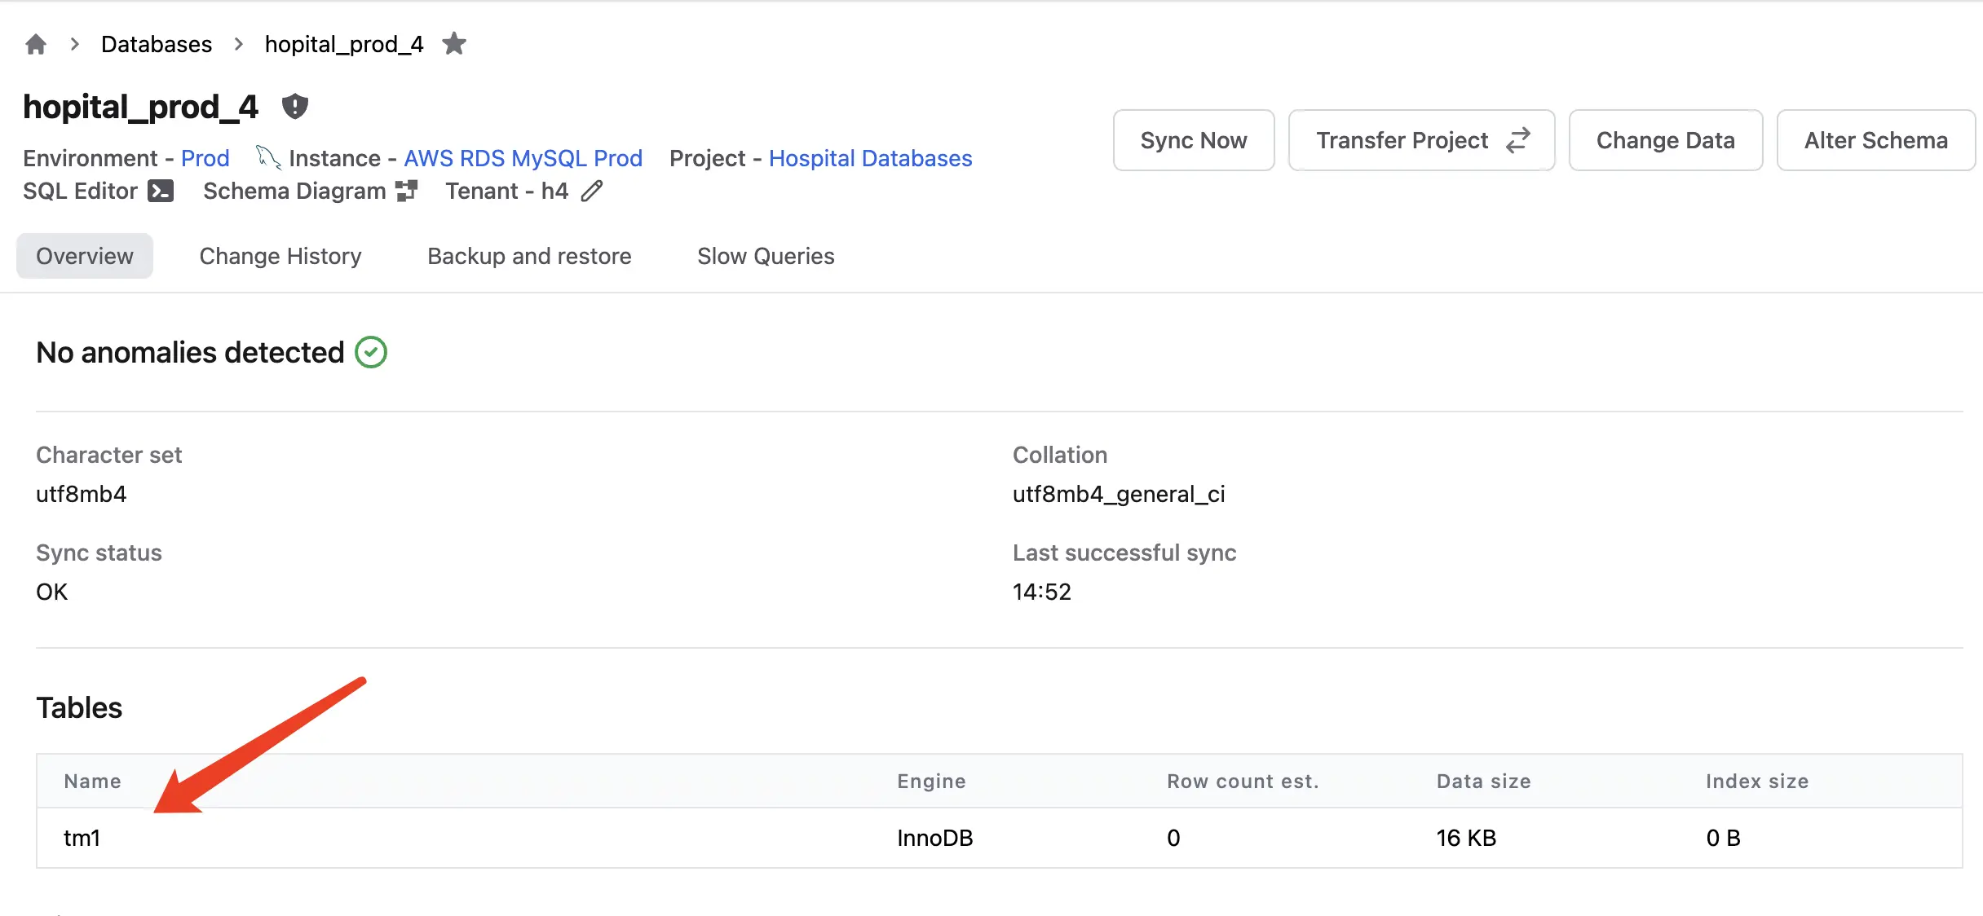The height and width of the screenshot is (916, 1983).
Task: Click the Overview tab
Action: click(85, 255)
